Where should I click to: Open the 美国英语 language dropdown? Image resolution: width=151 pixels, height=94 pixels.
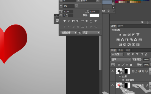68,33
